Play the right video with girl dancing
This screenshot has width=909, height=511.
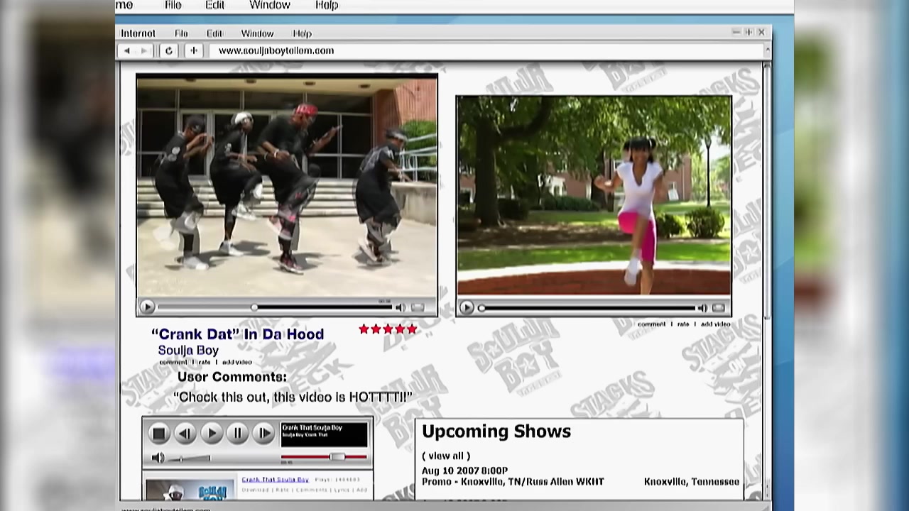click(467, 307)
